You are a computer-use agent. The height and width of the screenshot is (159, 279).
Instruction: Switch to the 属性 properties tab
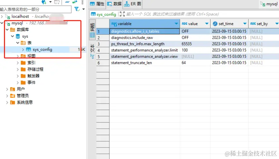(x=97, y=4)
